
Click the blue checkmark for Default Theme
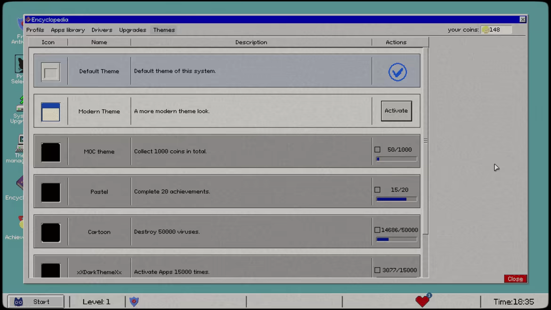click(x=397, y=72)
